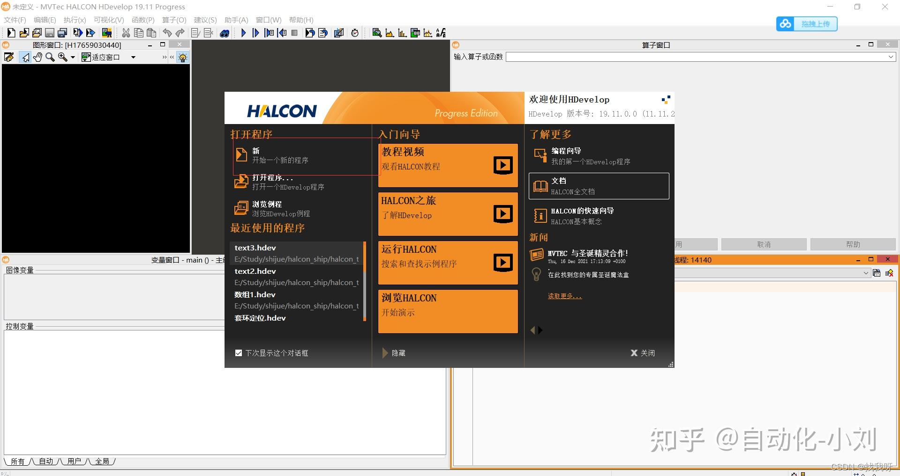Open the zoom level dropdown arrow in graphics window
The image size is (900, 476).
pos(73,57)
